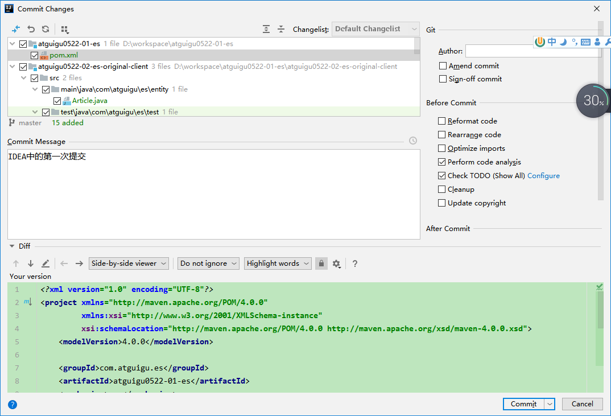The width and height of the screenshot is (611, 416).
Task: Jump to next difference arrow
Action: coord(30,263)
